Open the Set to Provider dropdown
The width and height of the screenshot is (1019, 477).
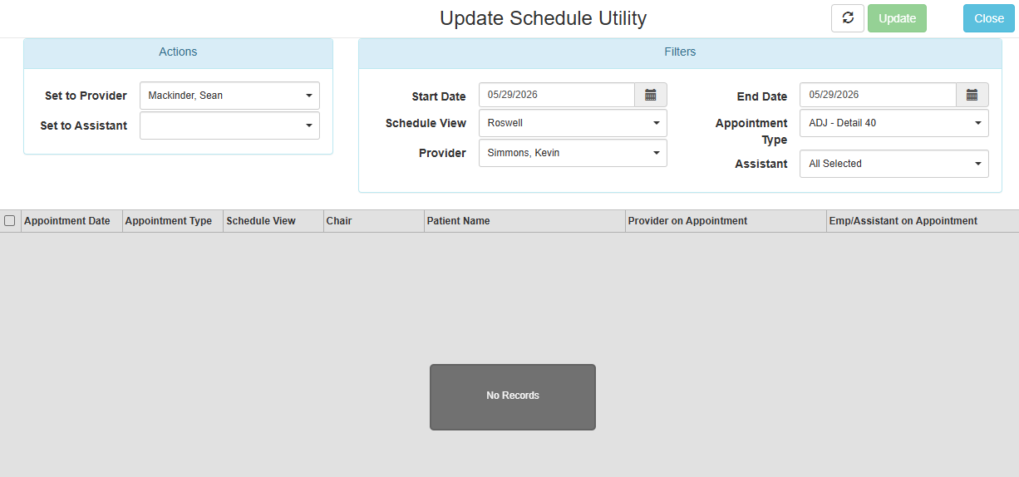pos(229,96)
